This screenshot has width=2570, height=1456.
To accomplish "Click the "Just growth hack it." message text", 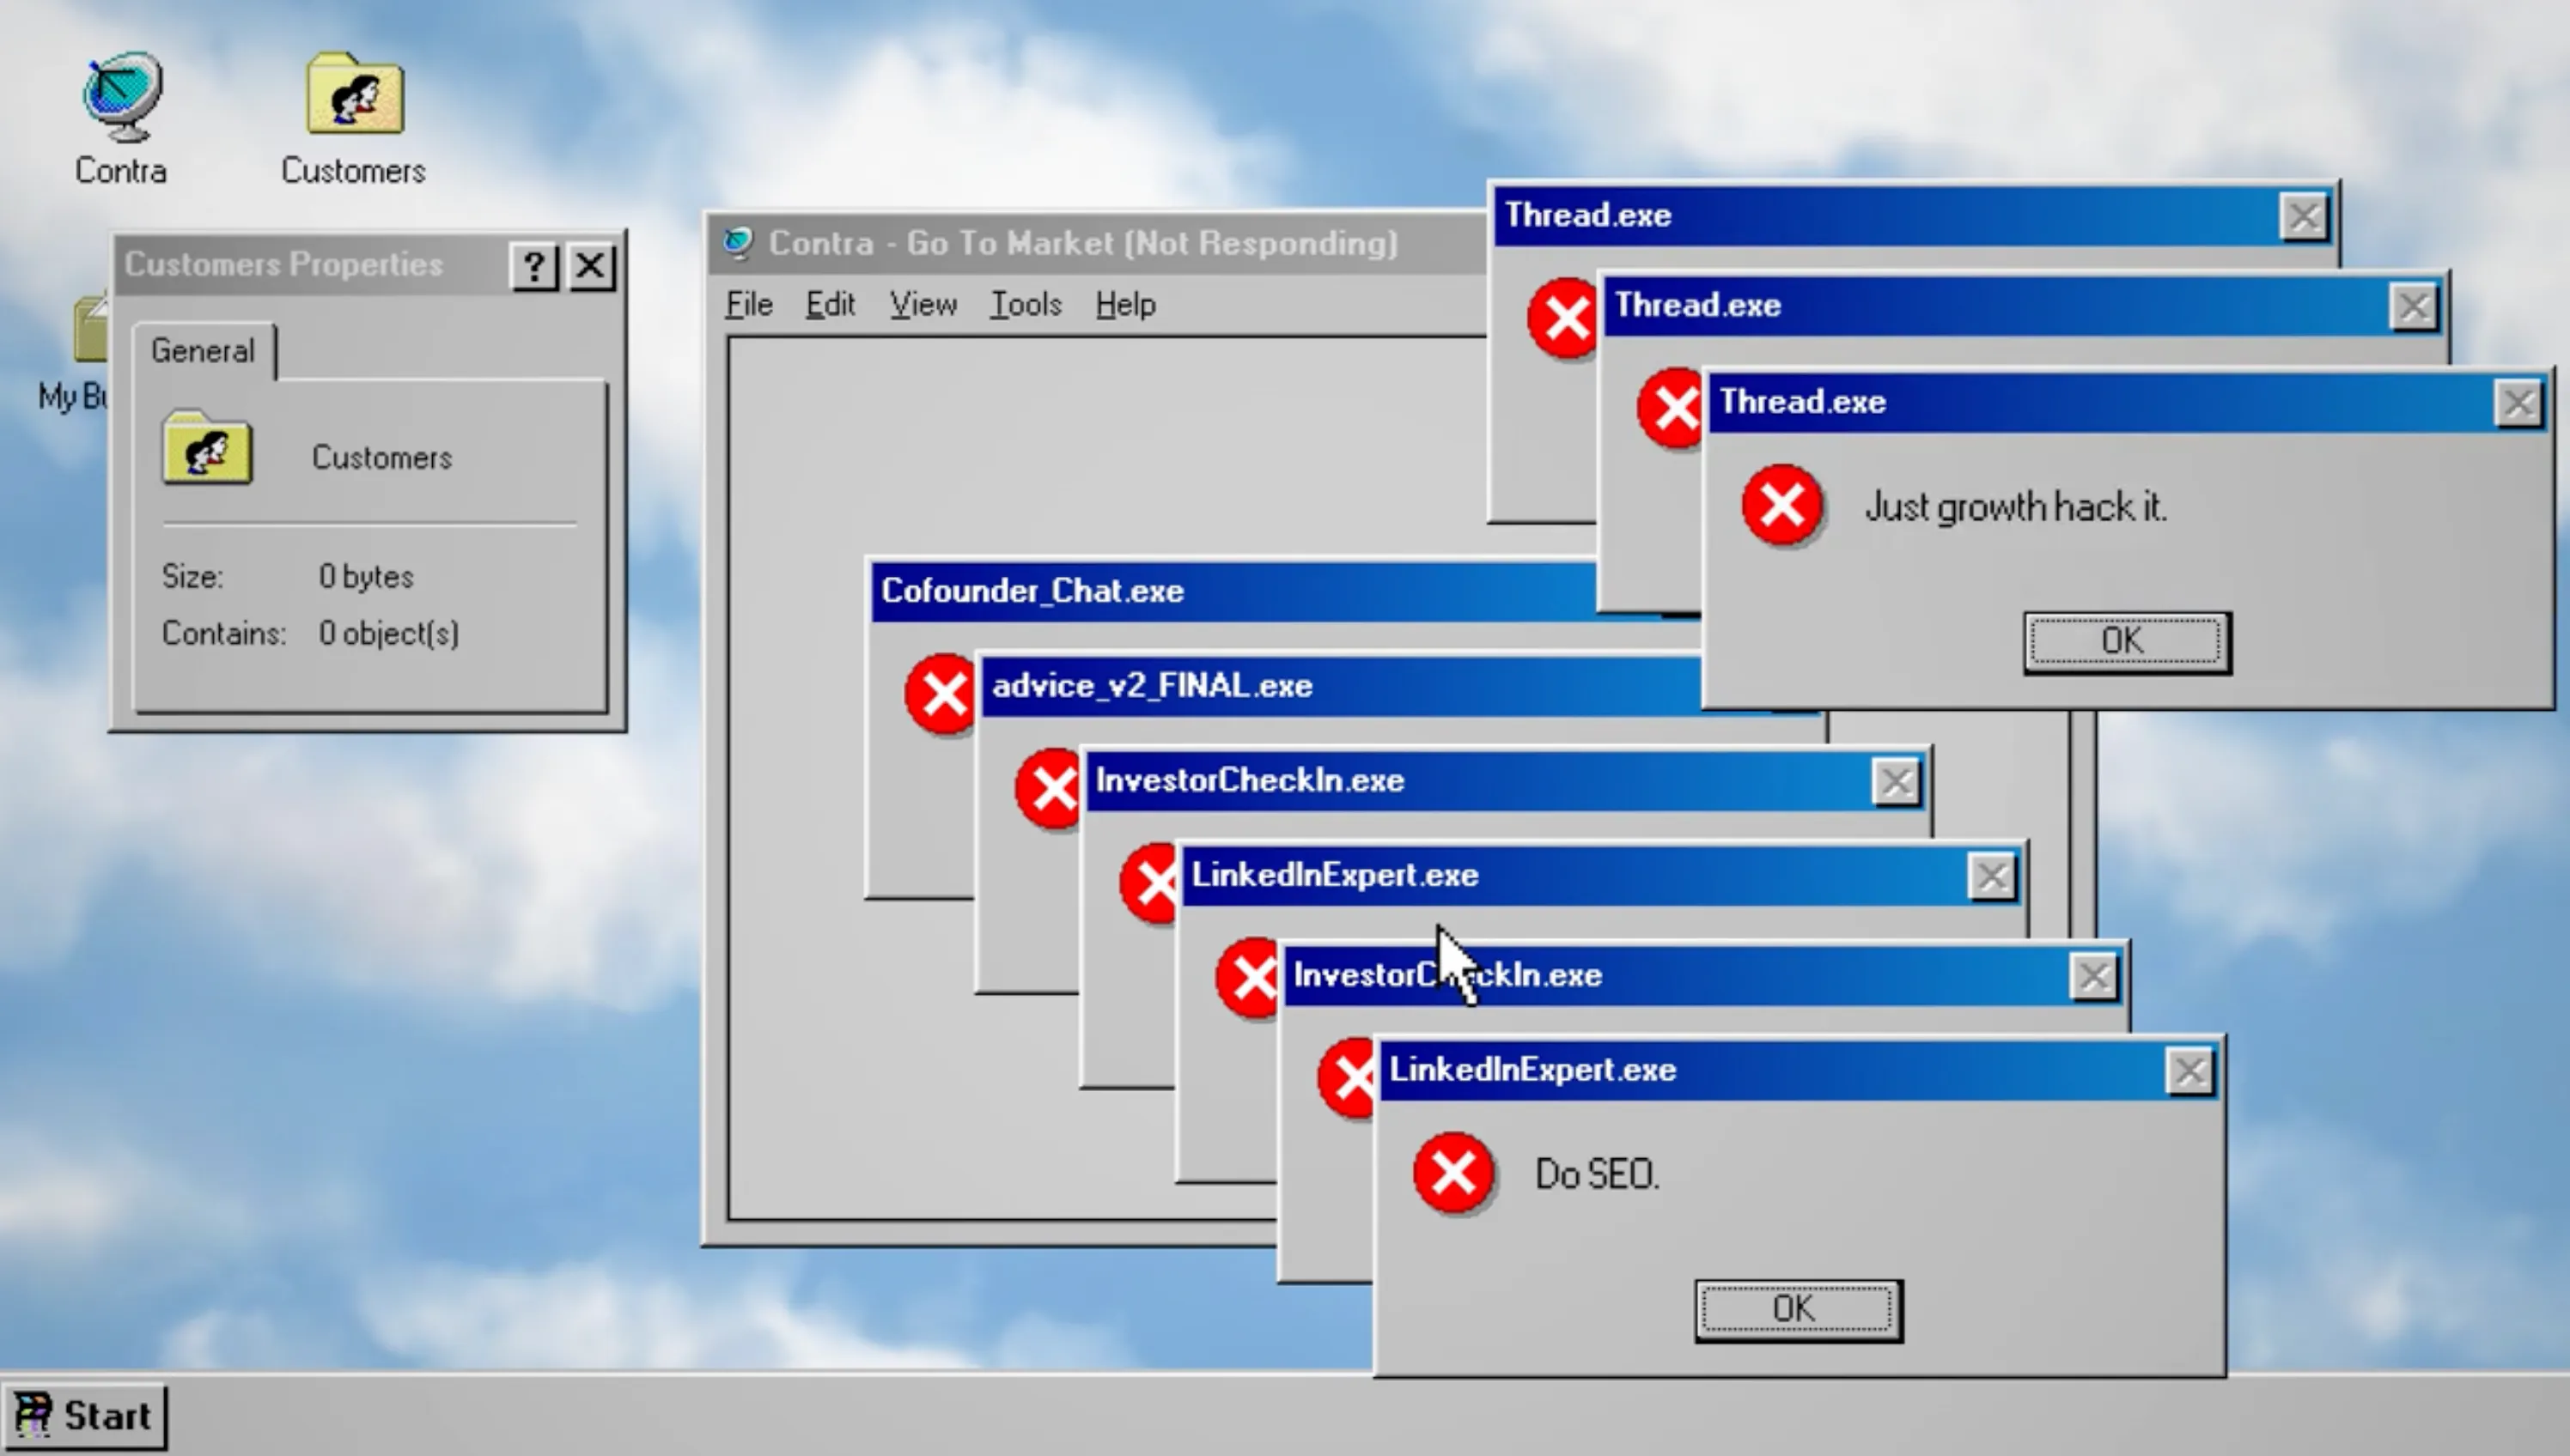I will click(2016, 507).
